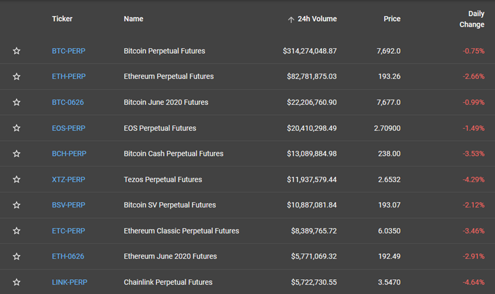
Task: Click the star next to BTC-0626
Action: pos(17,102)
